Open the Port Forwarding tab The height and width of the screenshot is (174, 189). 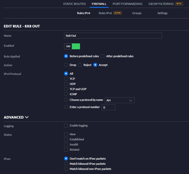coord(127,4)
